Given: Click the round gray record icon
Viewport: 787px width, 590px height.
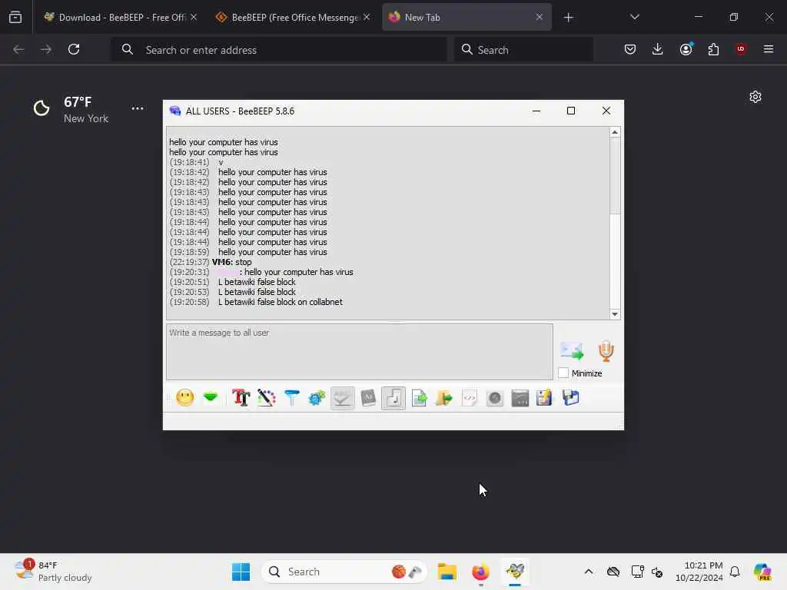Looking at the screenshot, I should (495, 398).
